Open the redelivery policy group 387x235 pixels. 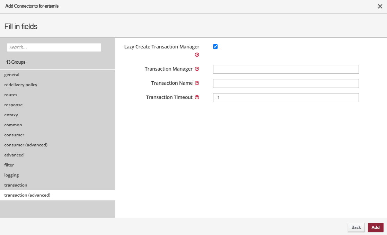[20, 84]
